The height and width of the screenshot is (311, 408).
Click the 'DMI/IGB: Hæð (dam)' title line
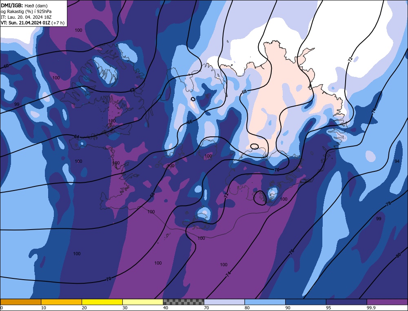(24, 5)
